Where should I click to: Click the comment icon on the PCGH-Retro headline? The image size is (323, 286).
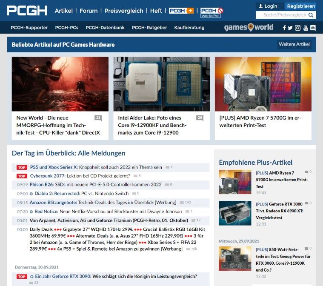(194, 220)
